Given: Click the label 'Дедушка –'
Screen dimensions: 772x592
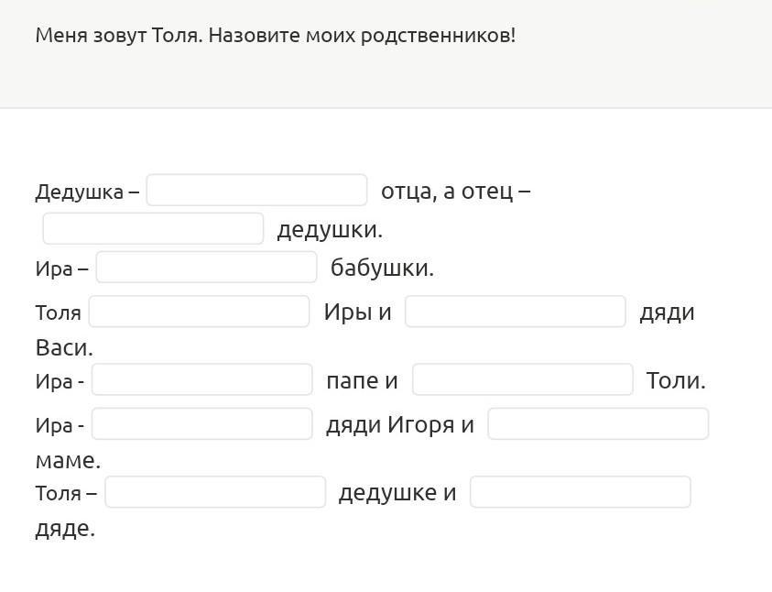Looking at the screenshot, I should 87,192.
